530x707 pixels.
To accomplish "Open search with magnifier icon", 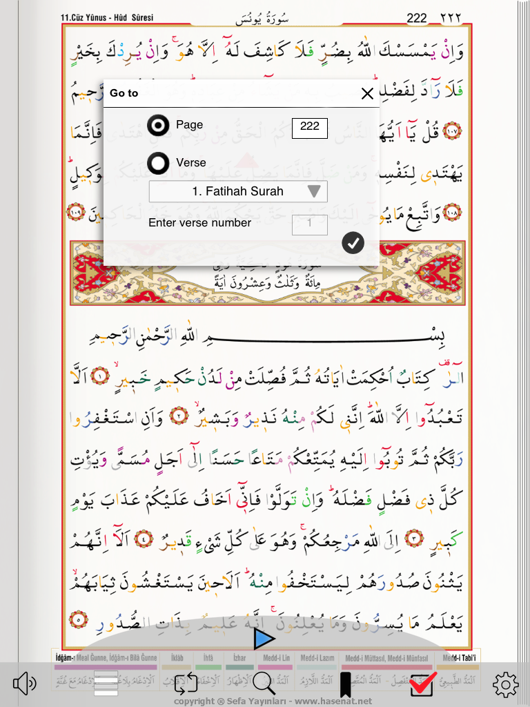I will coord(264,684).
